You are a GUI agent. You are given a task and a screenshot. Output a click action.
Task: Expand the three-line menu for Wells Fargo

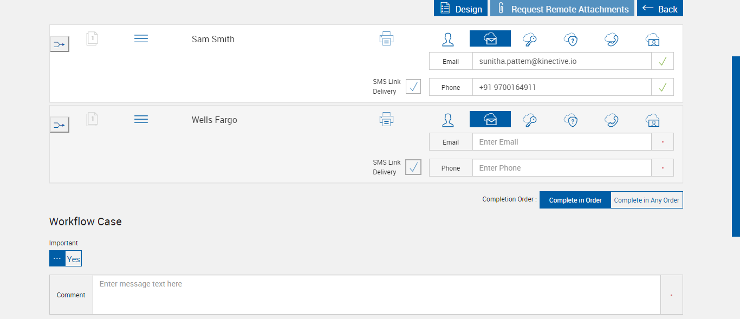tap(141, 119)
